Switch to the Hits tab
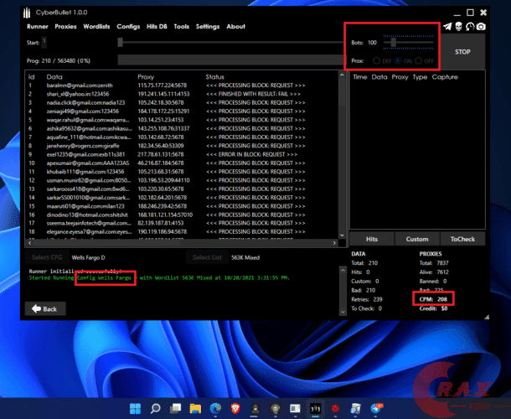 click(372, 239)
